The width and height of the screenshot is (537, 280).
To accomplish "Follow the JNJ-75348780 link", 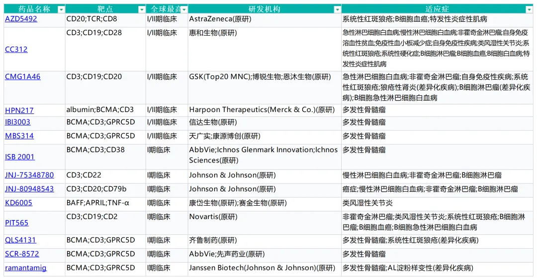I will (x=29, y=175).
